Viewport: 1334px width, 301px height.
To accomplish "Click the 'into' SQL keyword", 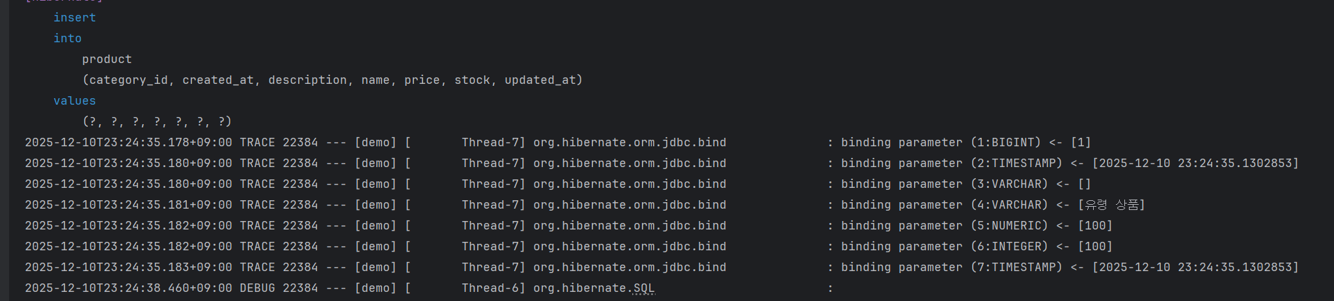I will tap(68, 38).
